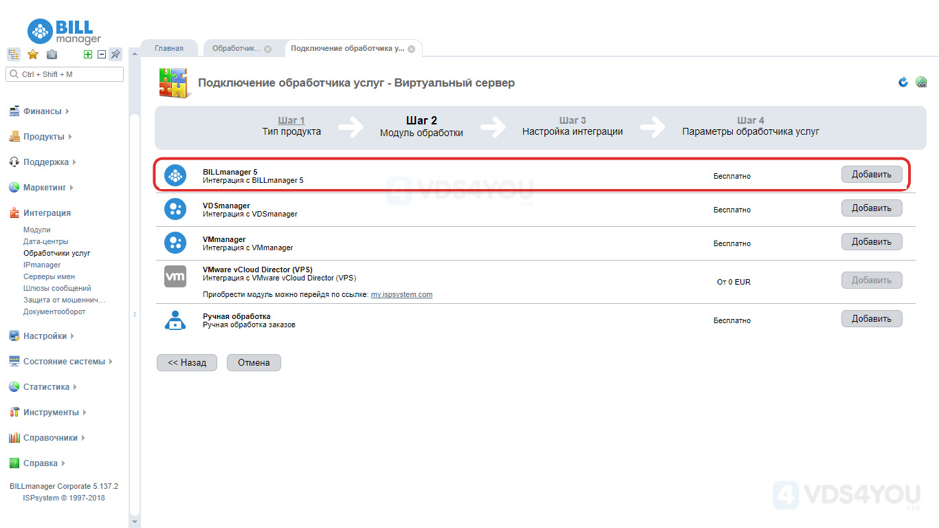
Task: Expand Справочники using its arrow
Action: 83,438
